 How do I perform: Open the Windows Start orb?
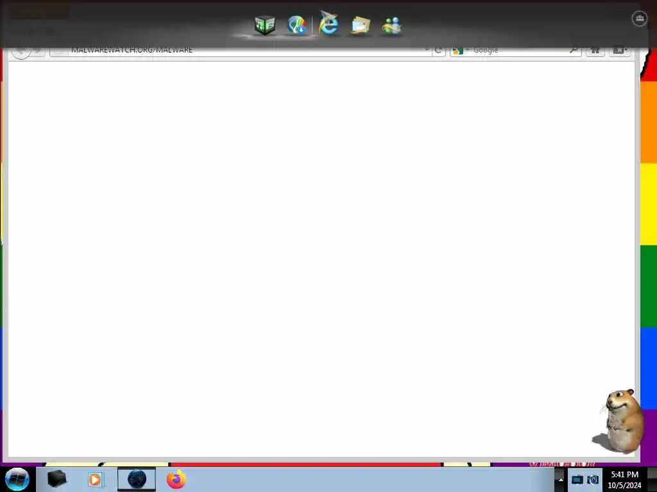(x=17, y=479)
